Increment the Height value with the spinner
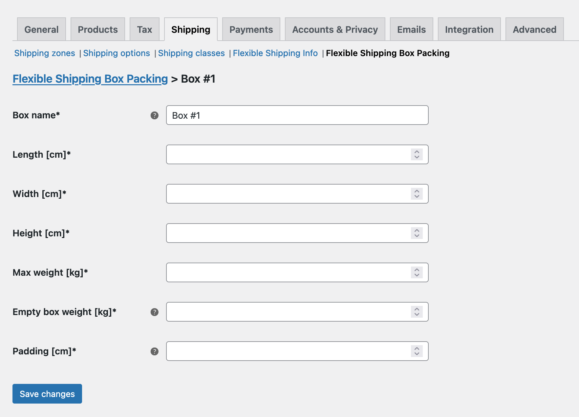 click(x=417, y=230)
